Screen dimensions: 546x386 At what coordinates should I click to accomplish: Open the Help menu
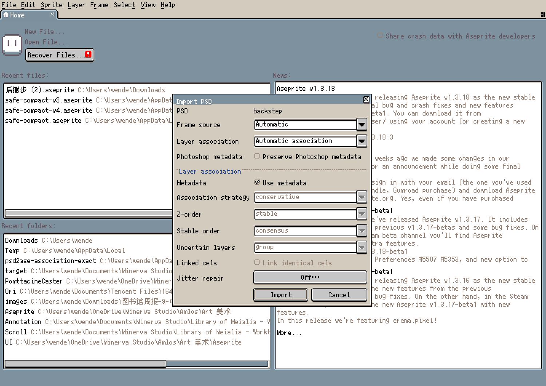coord(168,5)
